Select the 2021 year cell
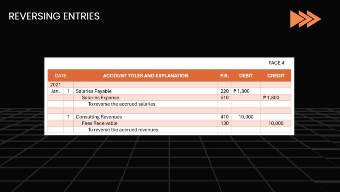This screenshot has height=192, width=340. (x=55, y=85)
